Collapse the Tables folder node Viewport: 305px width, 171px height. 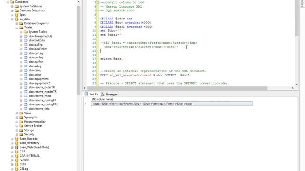point(17,28)
